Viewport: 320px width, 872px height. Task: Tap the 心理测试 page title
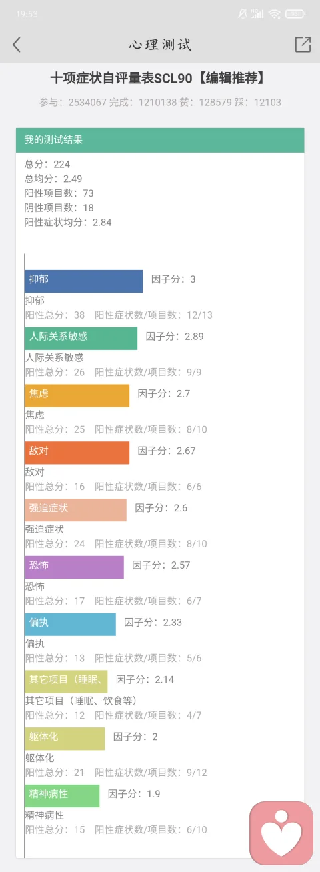[x=160, y=45]
